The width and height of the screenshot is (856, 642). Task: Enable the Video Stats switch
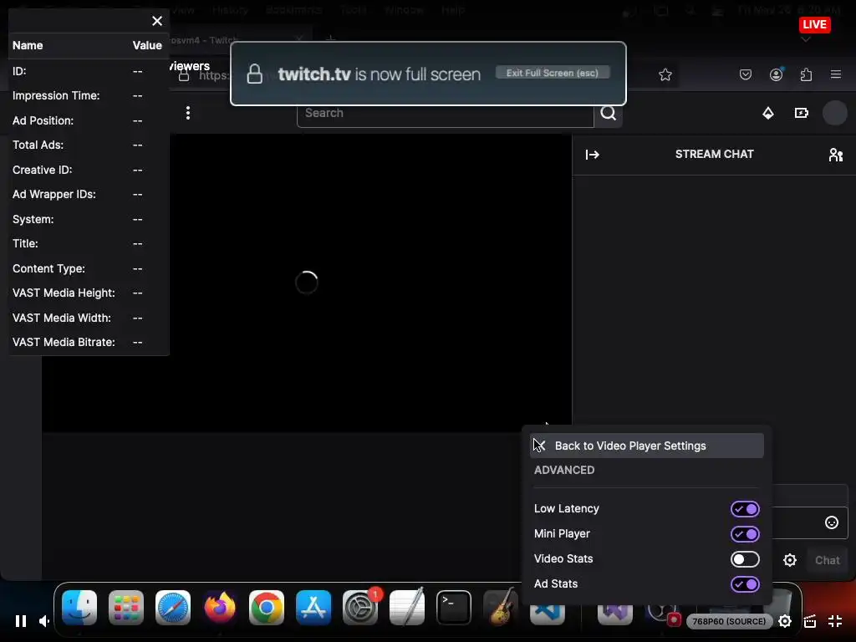coord(745,559)
